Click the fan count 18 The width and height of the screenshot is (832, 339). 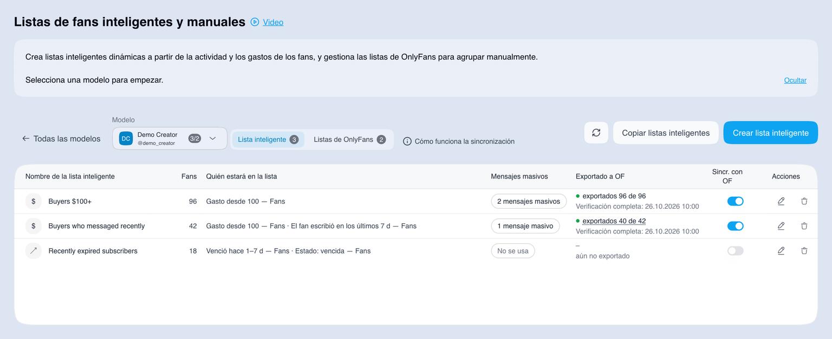click(193, 251)
